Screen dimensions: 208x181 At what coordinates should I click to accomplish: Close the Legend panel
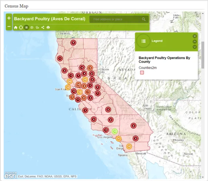195,36
